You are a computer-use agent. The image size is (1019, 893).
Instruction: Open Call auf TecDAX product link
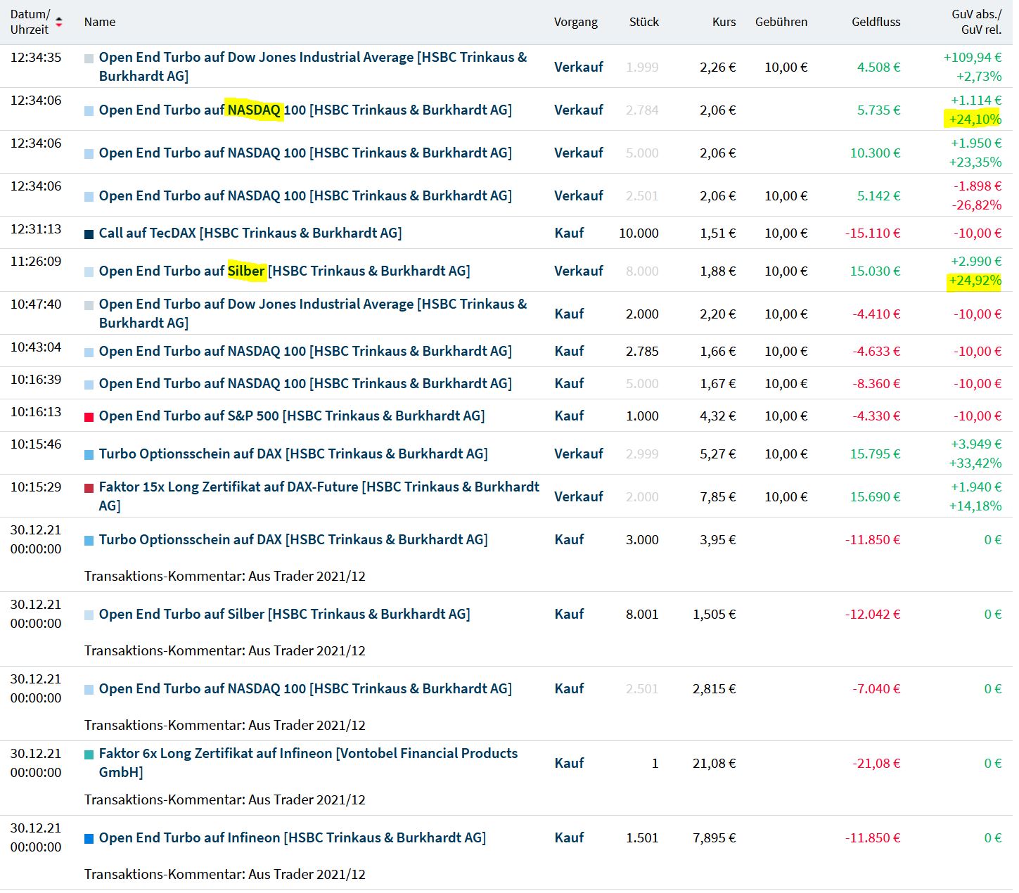click(250, 233)
